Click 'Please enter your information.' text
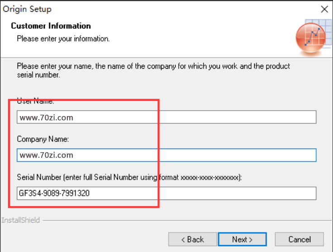Image resolution: width=333 pixels, height=252 pixels. [x=63, y=39]
